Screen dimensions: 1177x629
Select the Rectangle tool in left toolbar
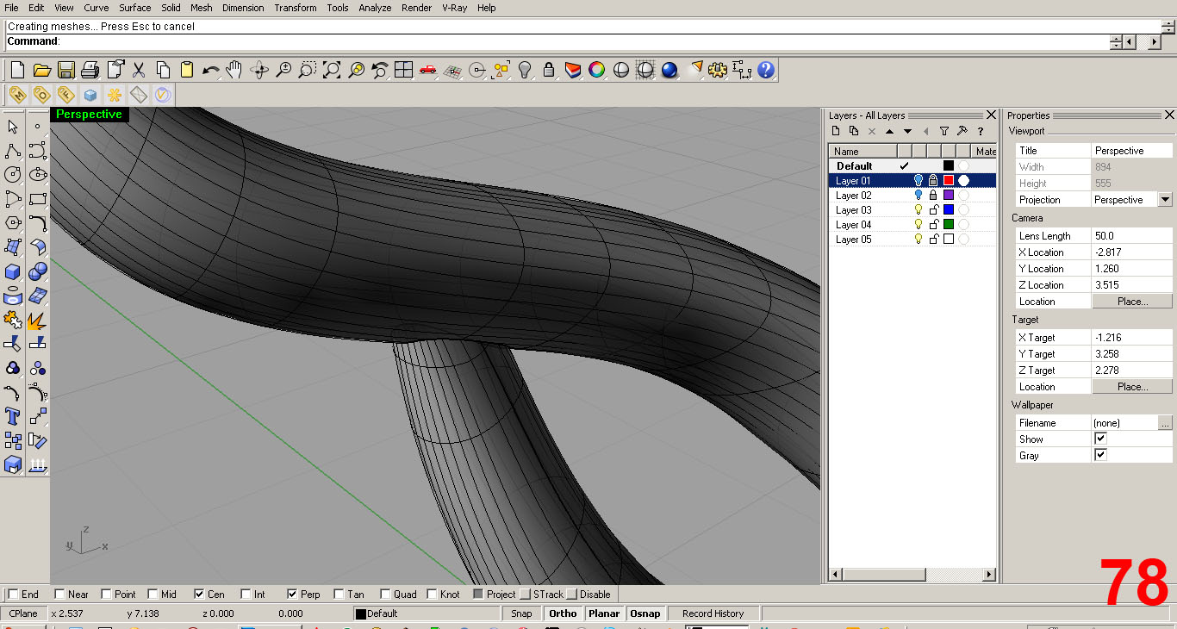pos(37,198)
